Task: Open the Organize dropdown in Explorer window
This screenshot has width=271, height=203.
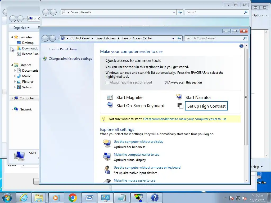Action: [21, 28]
